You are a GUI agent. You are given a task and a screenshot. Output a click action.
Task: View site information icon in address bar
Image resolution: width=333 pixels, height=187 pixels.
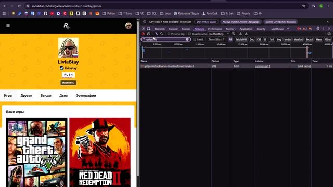(x=28, y=6)
